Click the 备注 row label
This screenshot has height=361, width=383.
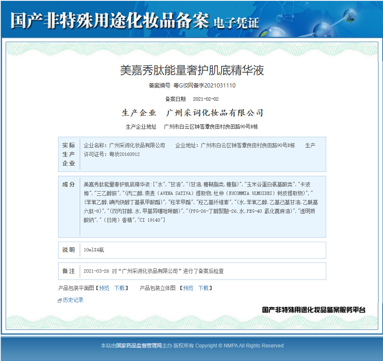[x=69, y=271]
